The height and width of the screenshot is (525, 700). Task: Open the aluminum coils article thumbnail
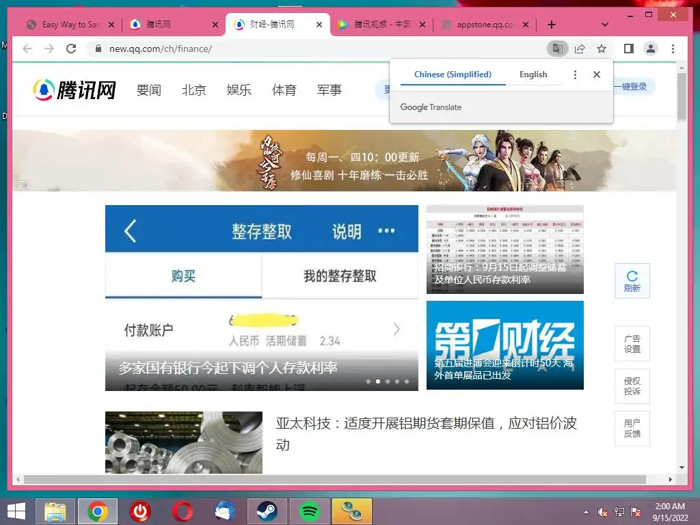tap(183, 442)
